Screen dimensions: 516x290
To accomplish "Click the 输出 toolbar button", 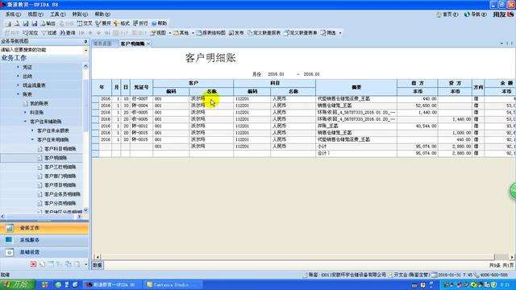I will coord(48,23).
